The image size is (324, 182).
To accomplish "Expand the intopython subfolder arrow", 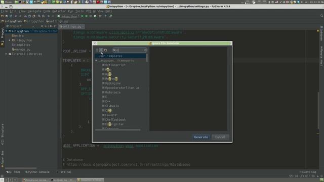I will click(10, 40).
